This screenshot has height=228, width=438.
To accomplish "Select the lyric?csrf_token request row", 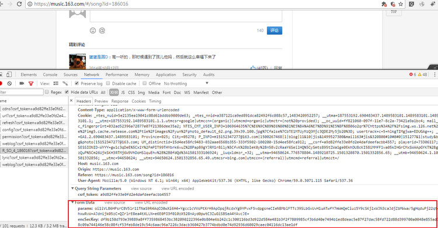I will click(33, 157).
